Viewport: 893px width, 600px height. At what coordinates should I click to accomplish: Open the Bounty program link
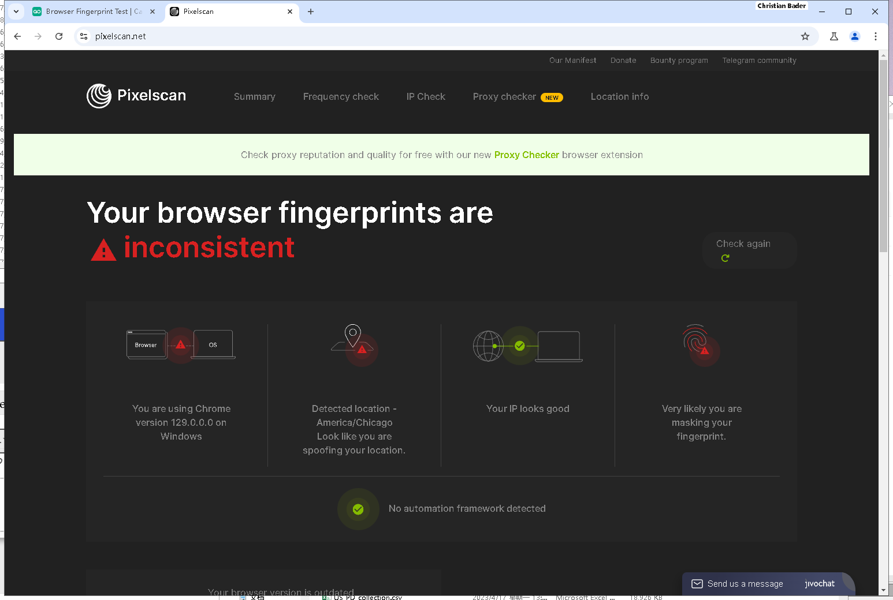679,61
